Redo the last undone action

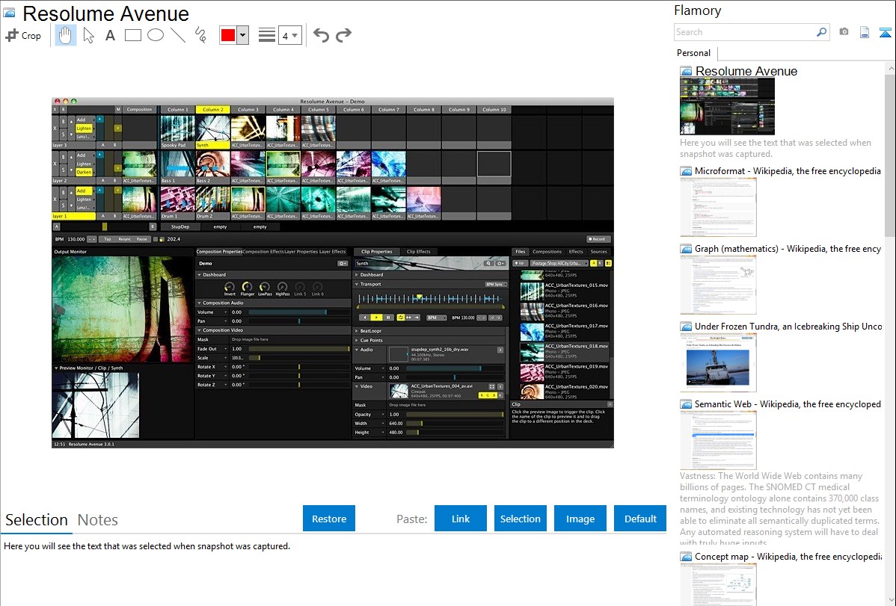[x=343, y=35]
